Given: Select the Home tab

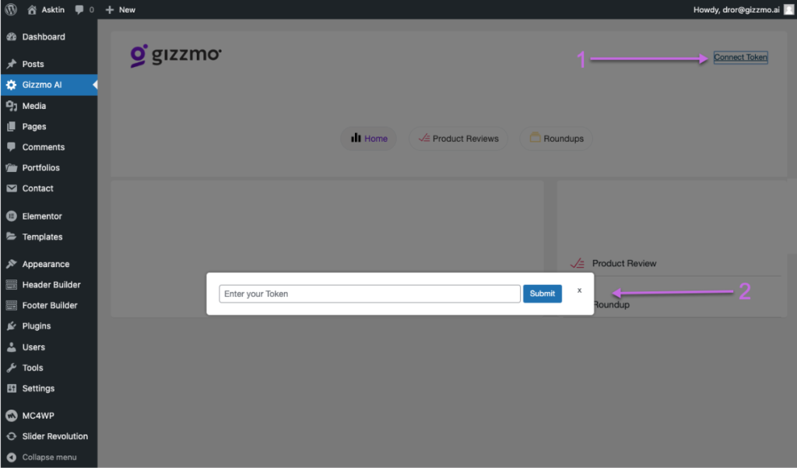Looking at the screenshot, I should click(369, 139).
